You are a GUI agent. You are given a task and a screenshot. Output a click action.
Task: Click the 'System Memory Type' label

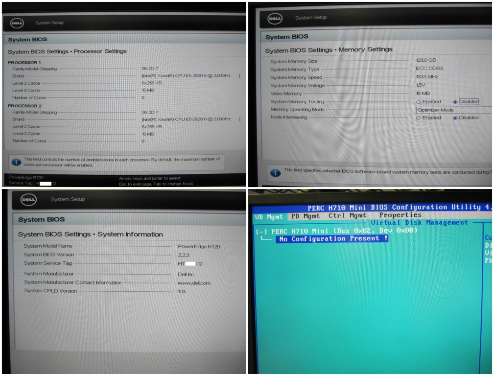tap(295, 70)
